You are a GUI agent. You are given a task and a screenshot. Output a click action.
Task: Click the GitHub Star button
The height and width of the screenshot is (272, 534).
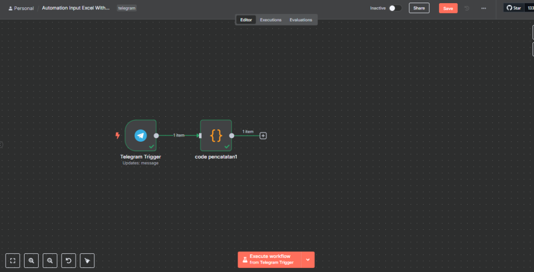click(x=514, y=8)
